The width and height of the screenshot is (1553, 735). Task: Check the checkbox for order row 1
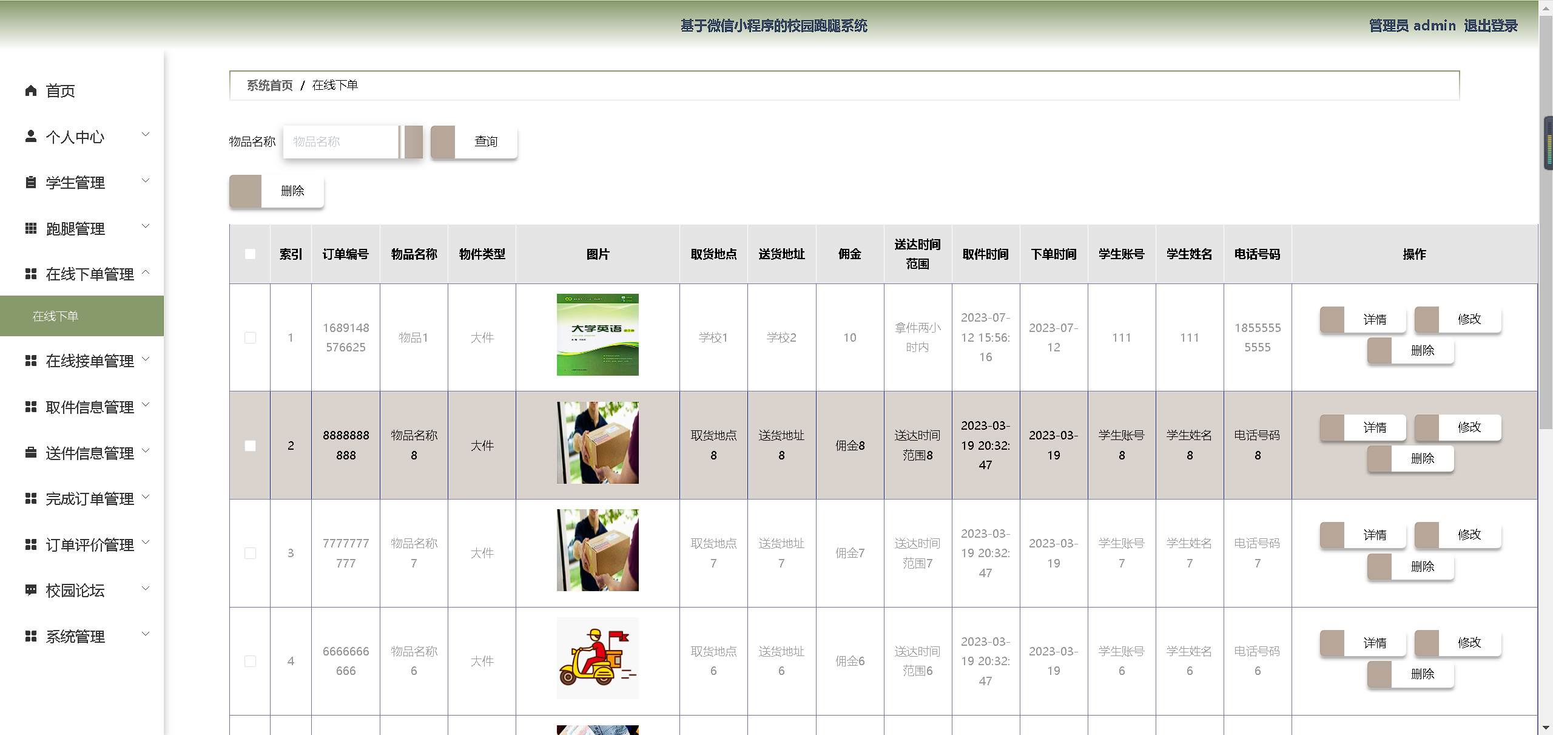[x=250, y=337]
